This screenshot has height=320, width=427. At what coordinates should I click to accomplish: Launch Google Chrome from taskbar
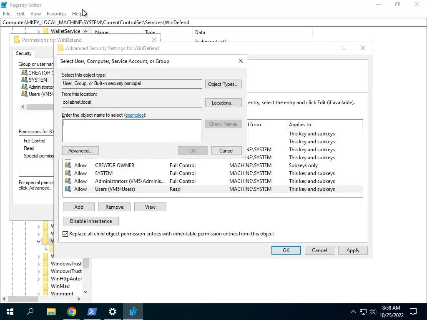click(71, 312)
